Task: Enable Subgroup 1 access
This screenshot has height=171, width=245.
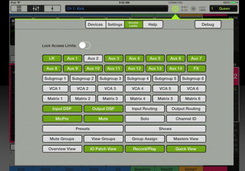Action: pyautogui.click(x=56, y=79)
